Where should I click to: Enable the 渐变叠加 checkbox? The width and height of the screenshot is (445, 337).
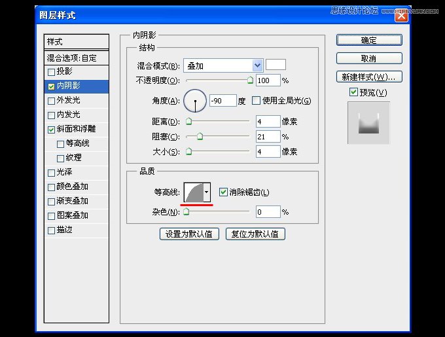[51, 202]
